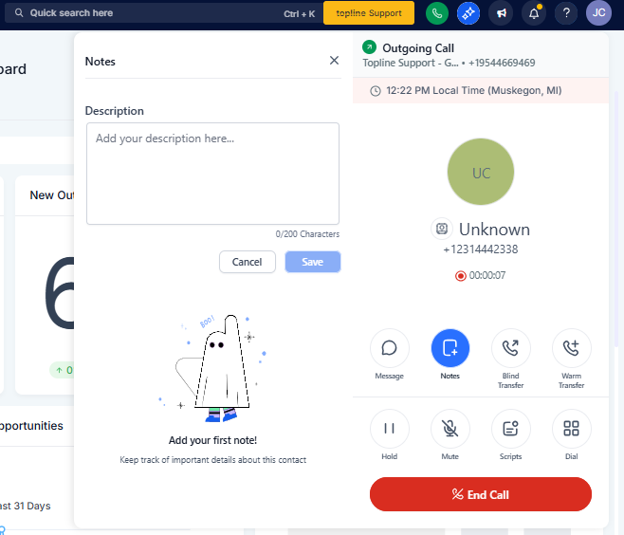Open the megaphone announcements icon
Screen dimensions: 624x535
click(501, 13)
